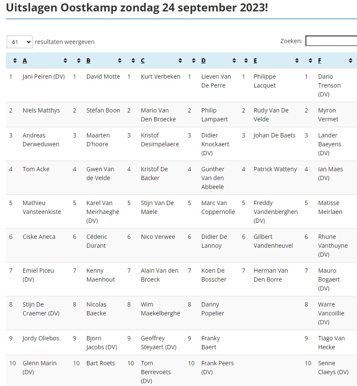Viewport: 357px width, 386px height.
Task: Sort column C by name
Action: [180, 60]
